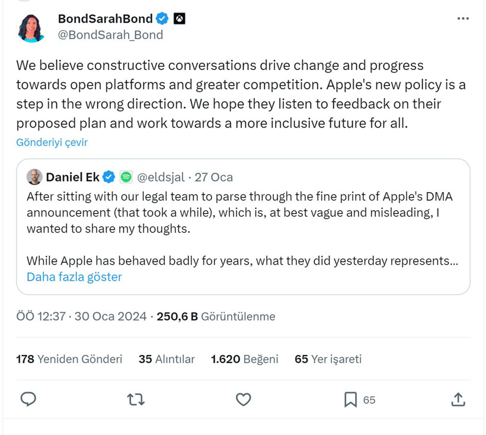Image resolution: width=486 pixels, height=435 pixels.
Task: Open the more options menu
Action: [462, 18]
